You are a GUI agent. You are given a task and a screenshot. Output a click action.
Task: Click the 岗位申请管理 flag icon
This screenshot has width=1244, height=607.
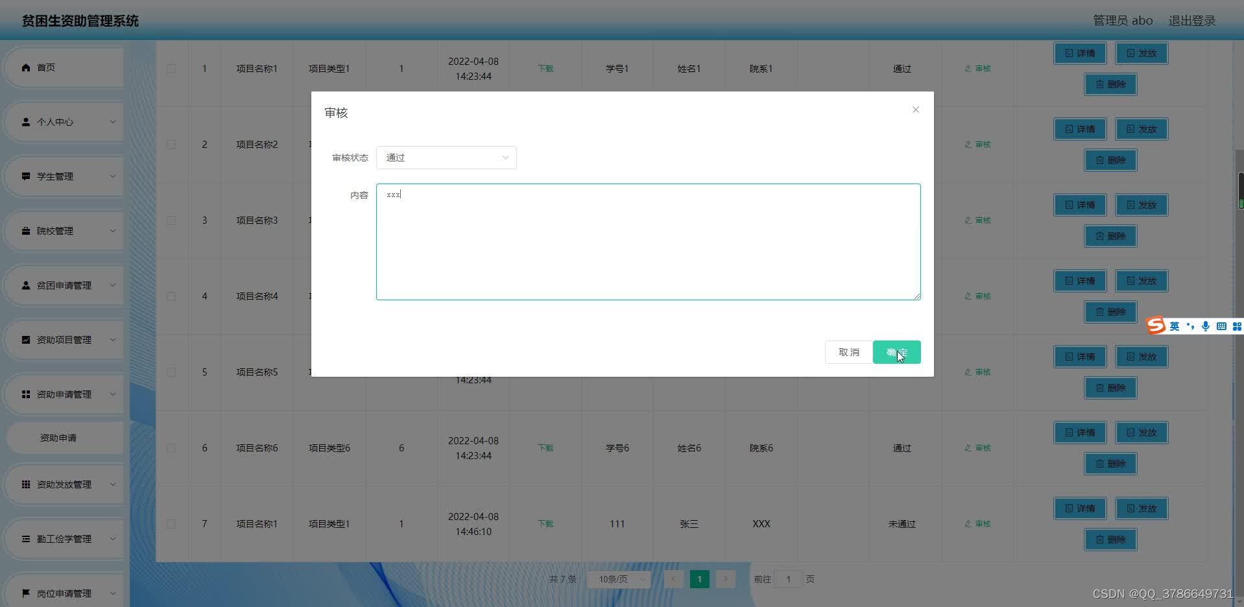click(26, 593)
